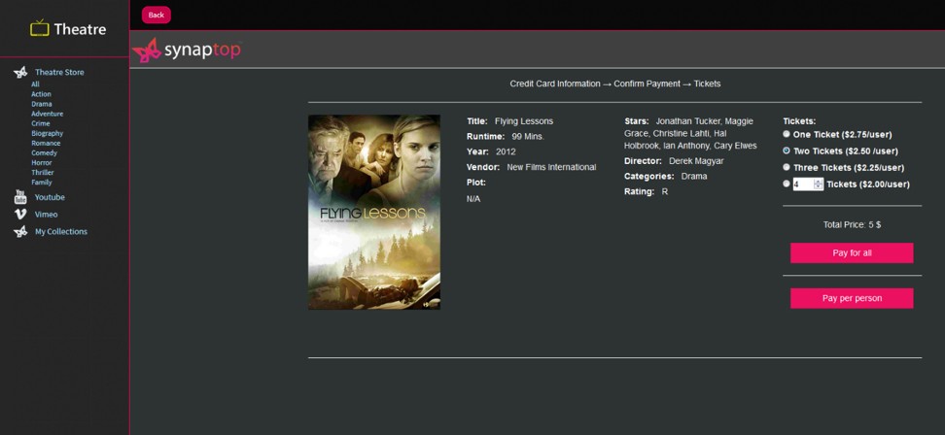Open the Vimeo section
The width and height of the screenshot is (945, 435).
pos(47,215)
